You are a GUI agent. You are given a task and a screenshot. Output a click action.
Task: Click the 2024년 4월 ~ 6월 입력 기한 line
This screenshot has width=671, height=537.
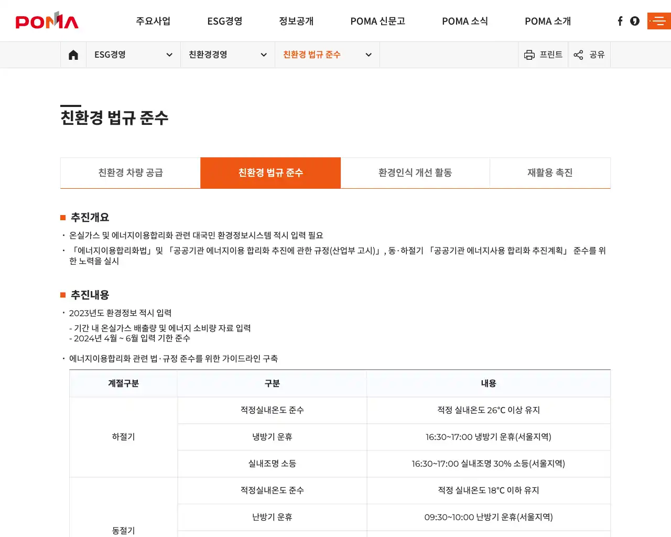[129, 338]
